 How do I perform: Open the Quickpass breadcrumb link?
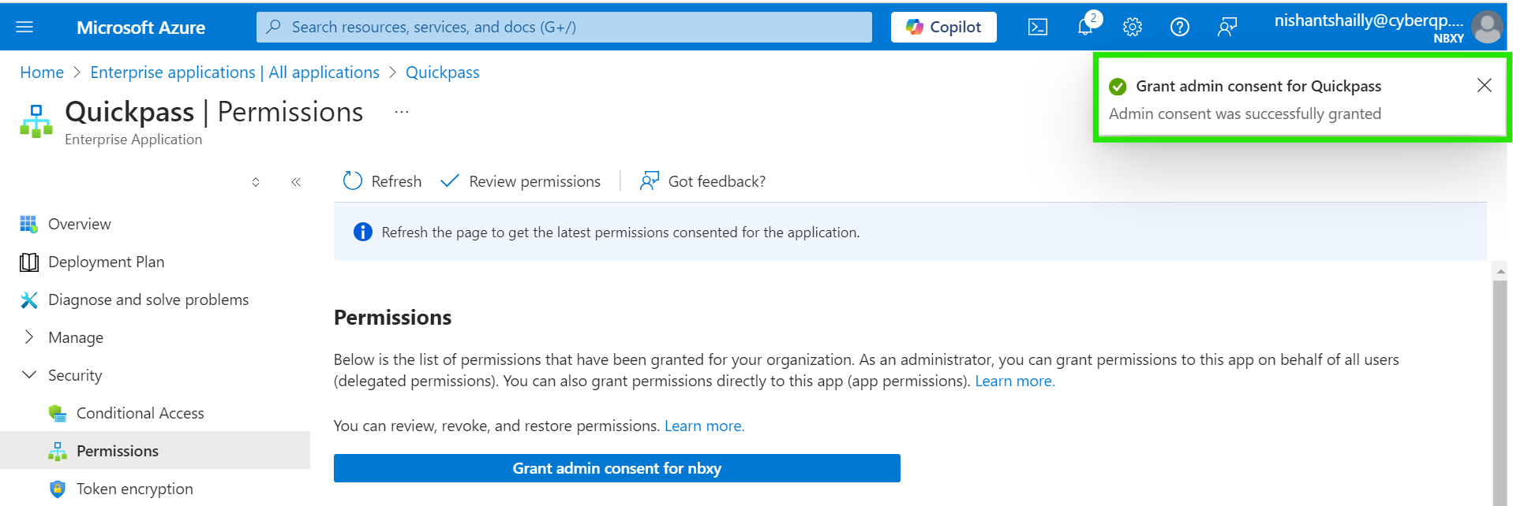(443, 73)
